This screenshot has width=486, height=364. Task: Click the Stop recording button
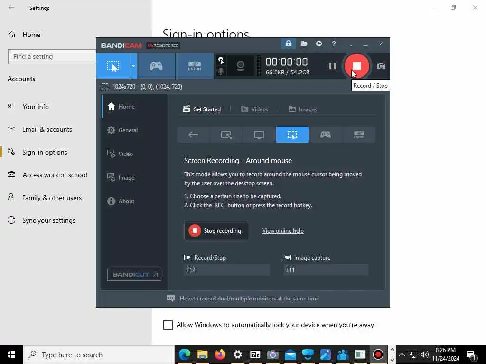point(216,231)
